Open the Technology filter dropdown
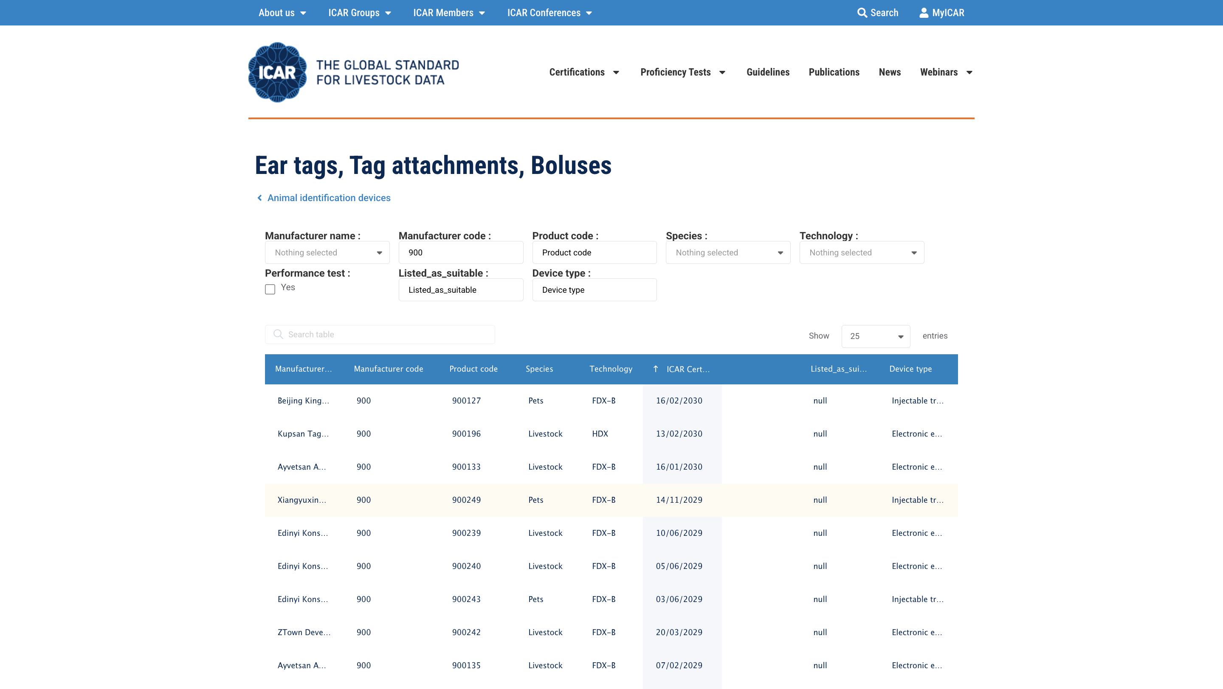 click(x=861, y=253)
